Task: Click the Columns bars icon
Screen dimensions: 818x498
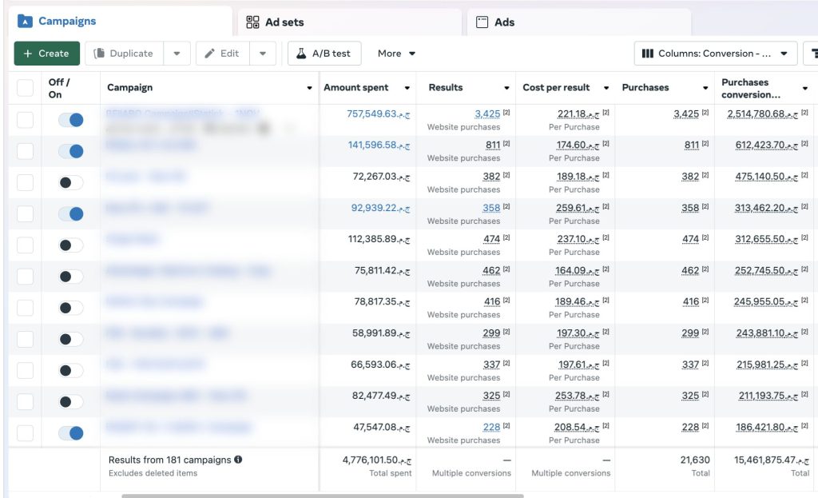Action: pos(648,54)
